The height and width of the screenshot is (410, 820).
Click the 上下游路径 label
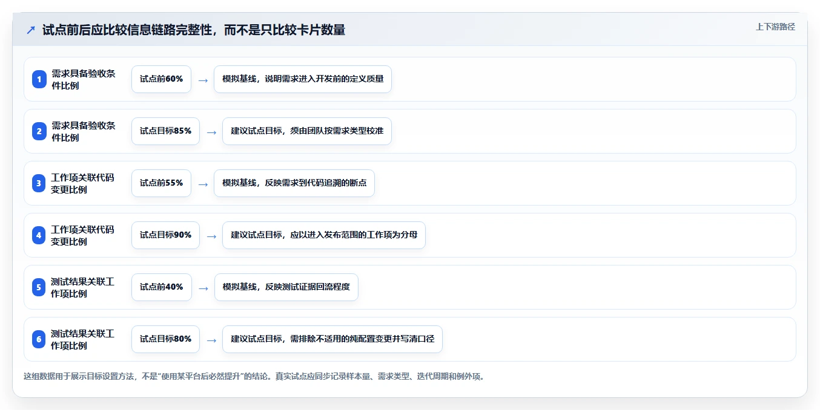775,27
